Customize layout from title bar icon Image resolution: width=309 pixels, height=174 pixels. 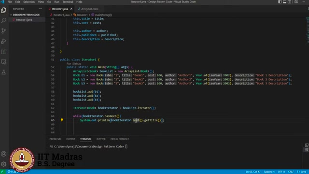pos(296,2)
